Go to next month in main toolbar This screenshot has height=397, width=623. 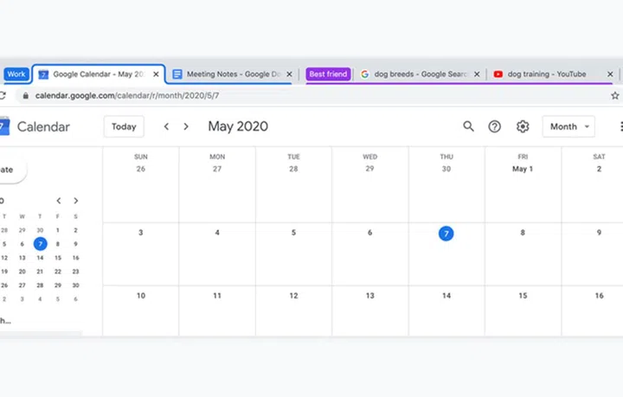186,126
